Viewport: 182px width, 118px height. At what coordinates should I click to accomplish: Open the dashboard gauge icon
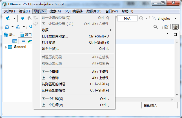click(x=7, y=27)
